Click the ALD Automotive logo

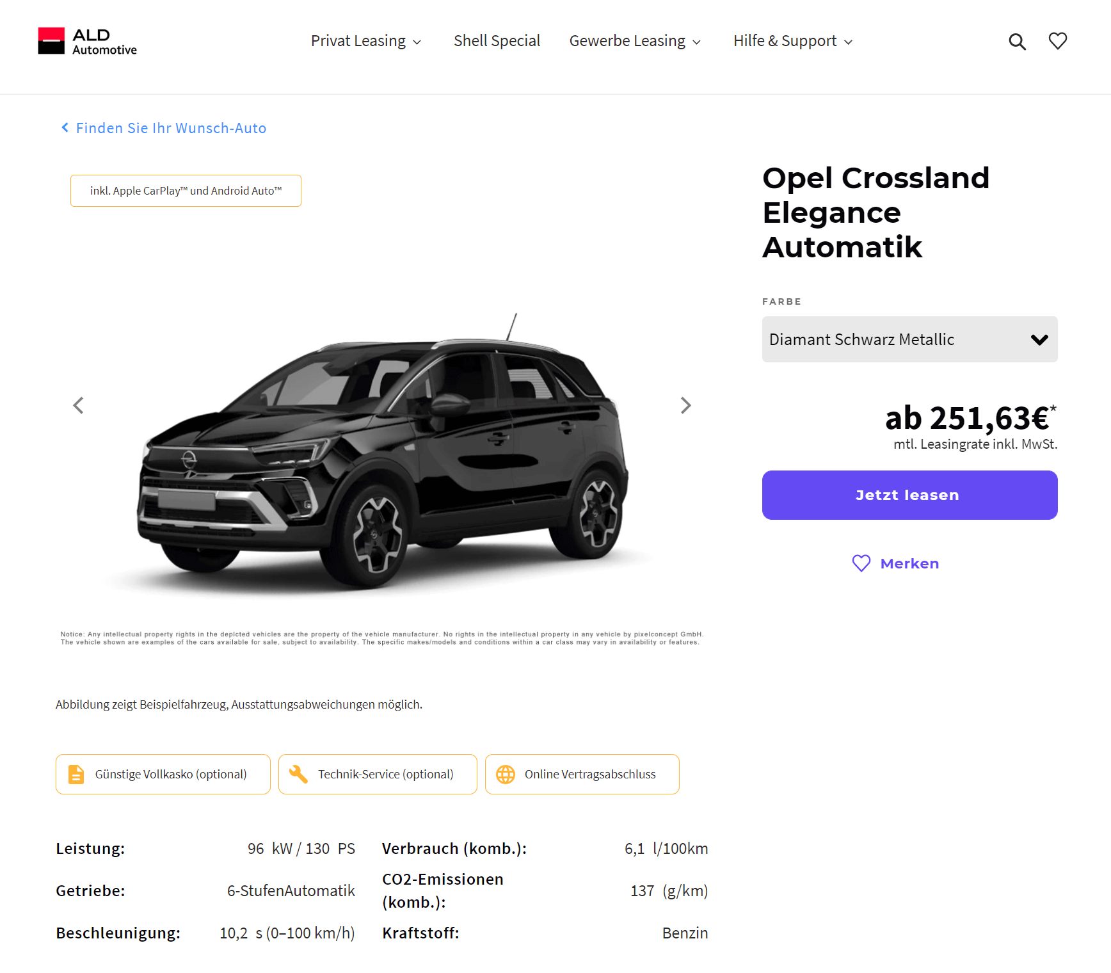[x=87, y=41]
